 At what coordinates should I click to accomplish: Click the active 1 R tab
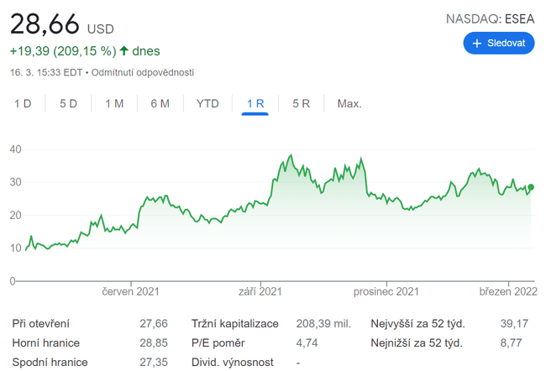tap(255, 104)
